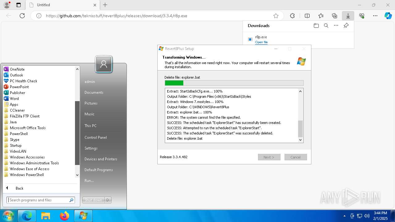Image resolution: width=395 pixels, height=222 pixels.
Task: Open Copilot in the Edge toolbar
Action: (x=388, y=16)
